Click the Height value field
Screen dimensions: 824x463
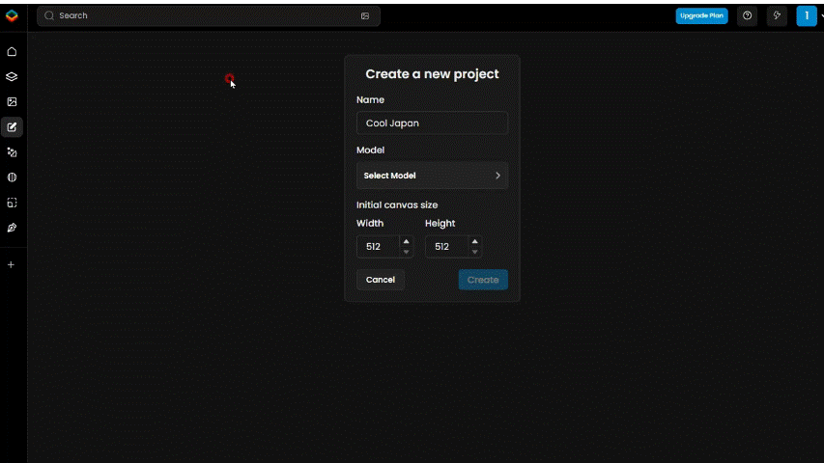(x=446, y=247)
